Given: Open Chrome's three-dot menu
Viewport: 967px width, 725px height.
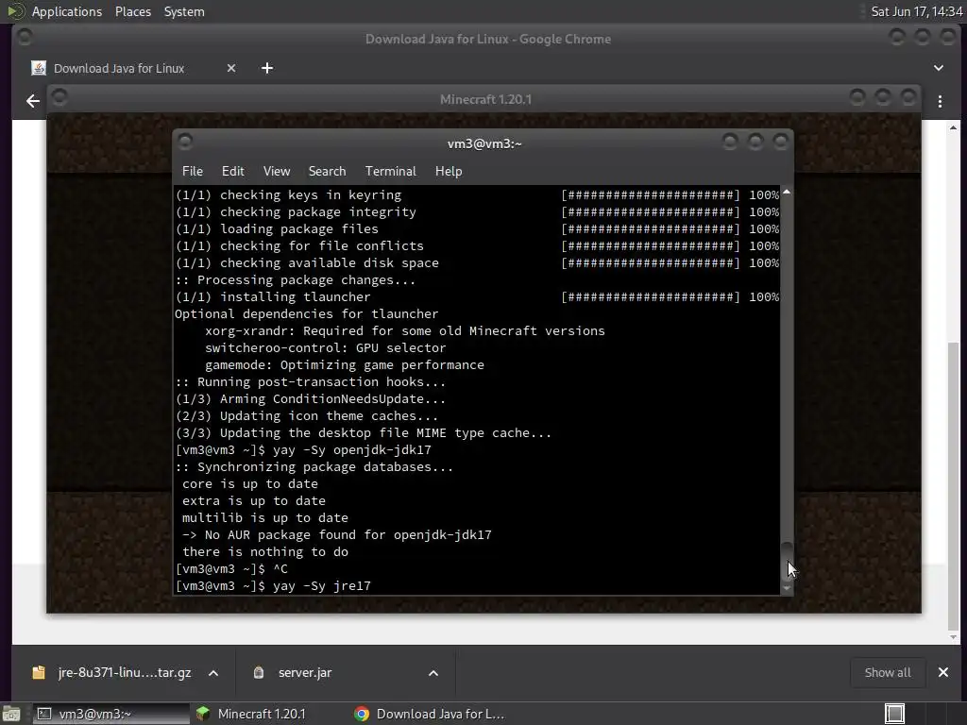Looking at the screenshot, I should click(x=940, y=102).
